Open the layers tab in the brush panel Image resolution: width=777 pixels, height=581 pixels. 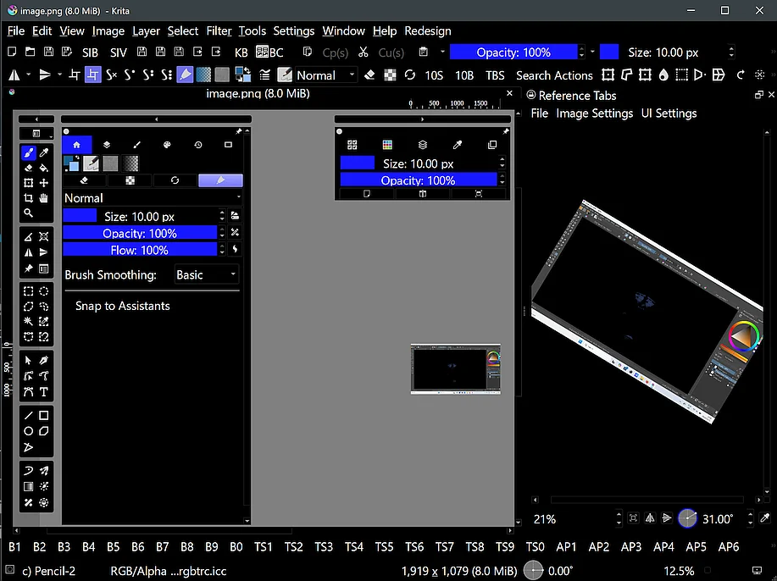click(107, 145)
